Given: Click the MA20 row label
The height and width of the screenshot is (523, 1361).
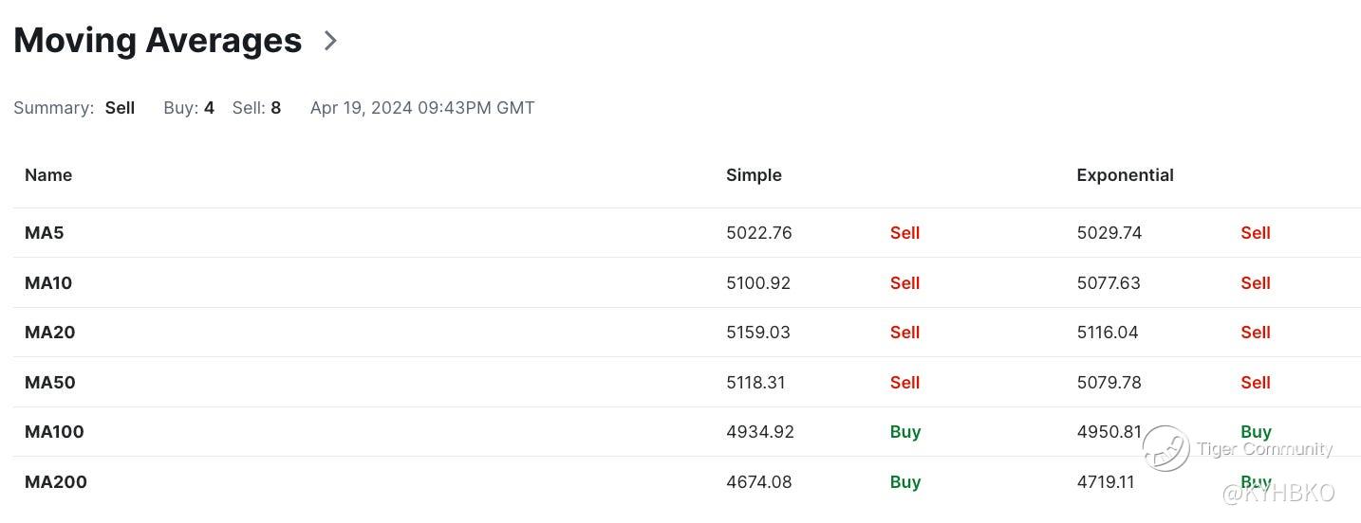Looking at the screenshot, I should point(50,333).
